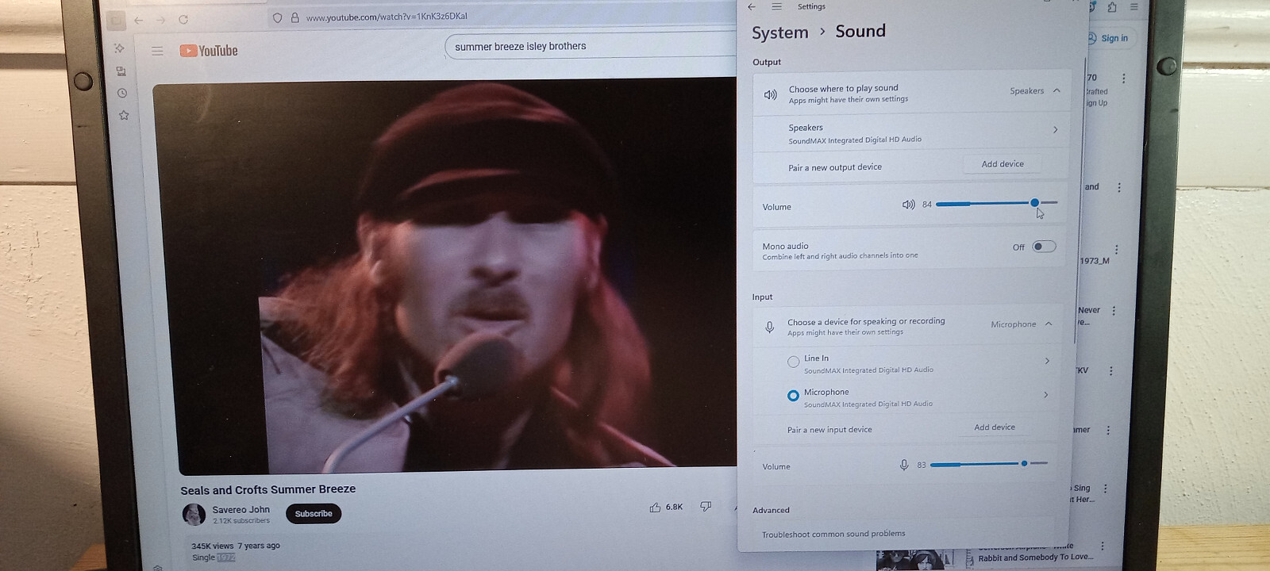Open Microphone device properties chevron
Viewport: 1270px width, 571px height.
1045,395
